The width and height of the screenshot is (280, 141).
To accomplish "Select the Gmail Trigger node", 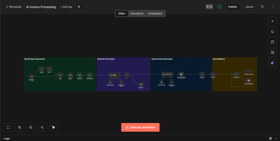I will (32, 77).
